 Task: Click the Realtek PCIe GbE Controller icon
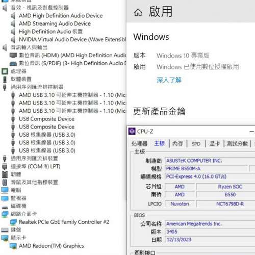tap(13, 222)
